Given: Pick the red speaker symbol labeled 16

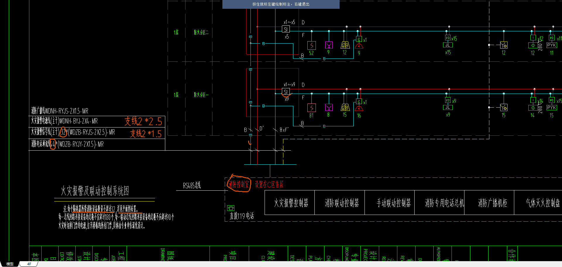Looking at the screenshot, I should [359, 108].
